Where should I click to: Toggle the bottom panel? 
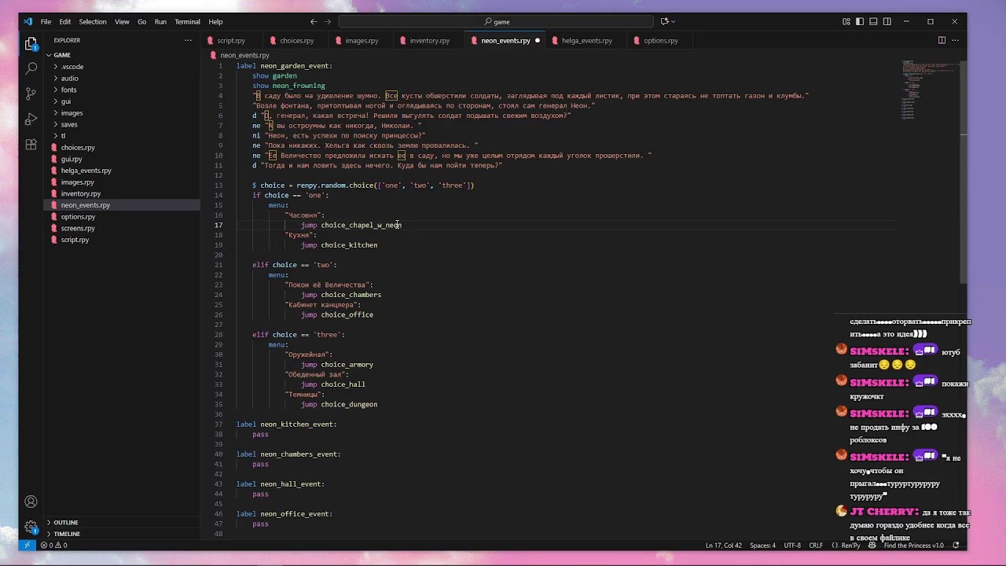point(873,21)
